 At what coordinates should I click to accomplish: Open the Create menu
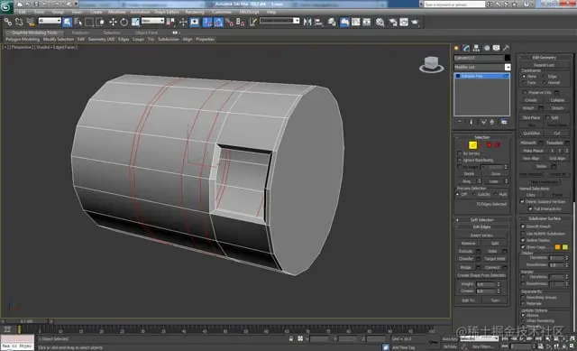pos(96,12)
